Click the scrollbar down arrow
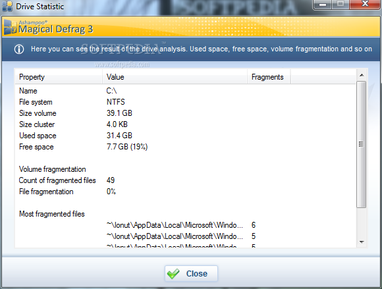This screenshot has height=289, width=382. click(362, 242)
